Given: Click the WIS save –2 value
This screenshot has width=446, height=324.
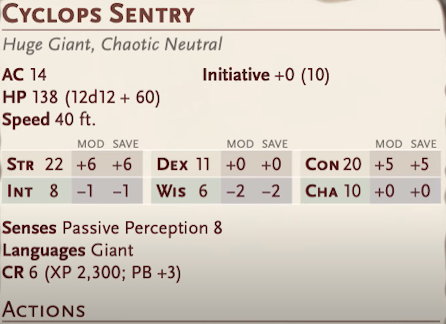Looking at the screenshot, I should 271,191.
